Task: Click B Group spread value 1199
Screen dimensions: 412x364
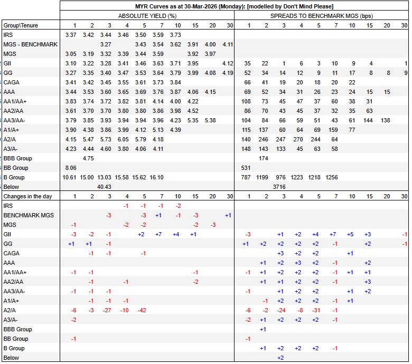Action: tap(262, 177)
